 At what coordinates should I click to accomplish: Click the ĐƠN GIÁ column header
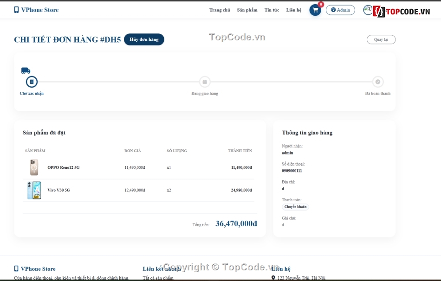133,151
